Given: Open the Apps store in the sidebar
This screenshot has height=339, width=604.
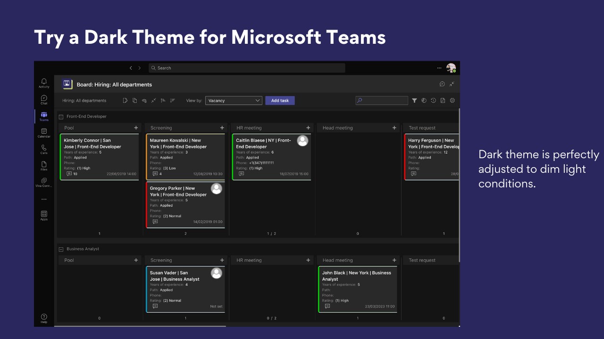Looking at the screenshot, I should 44,215.
